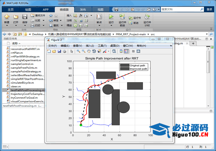Image resolution: width=216 pixels, height=151 pixels.
Task: Click the Run button in the editor ribbon
Action: (111, 18)
